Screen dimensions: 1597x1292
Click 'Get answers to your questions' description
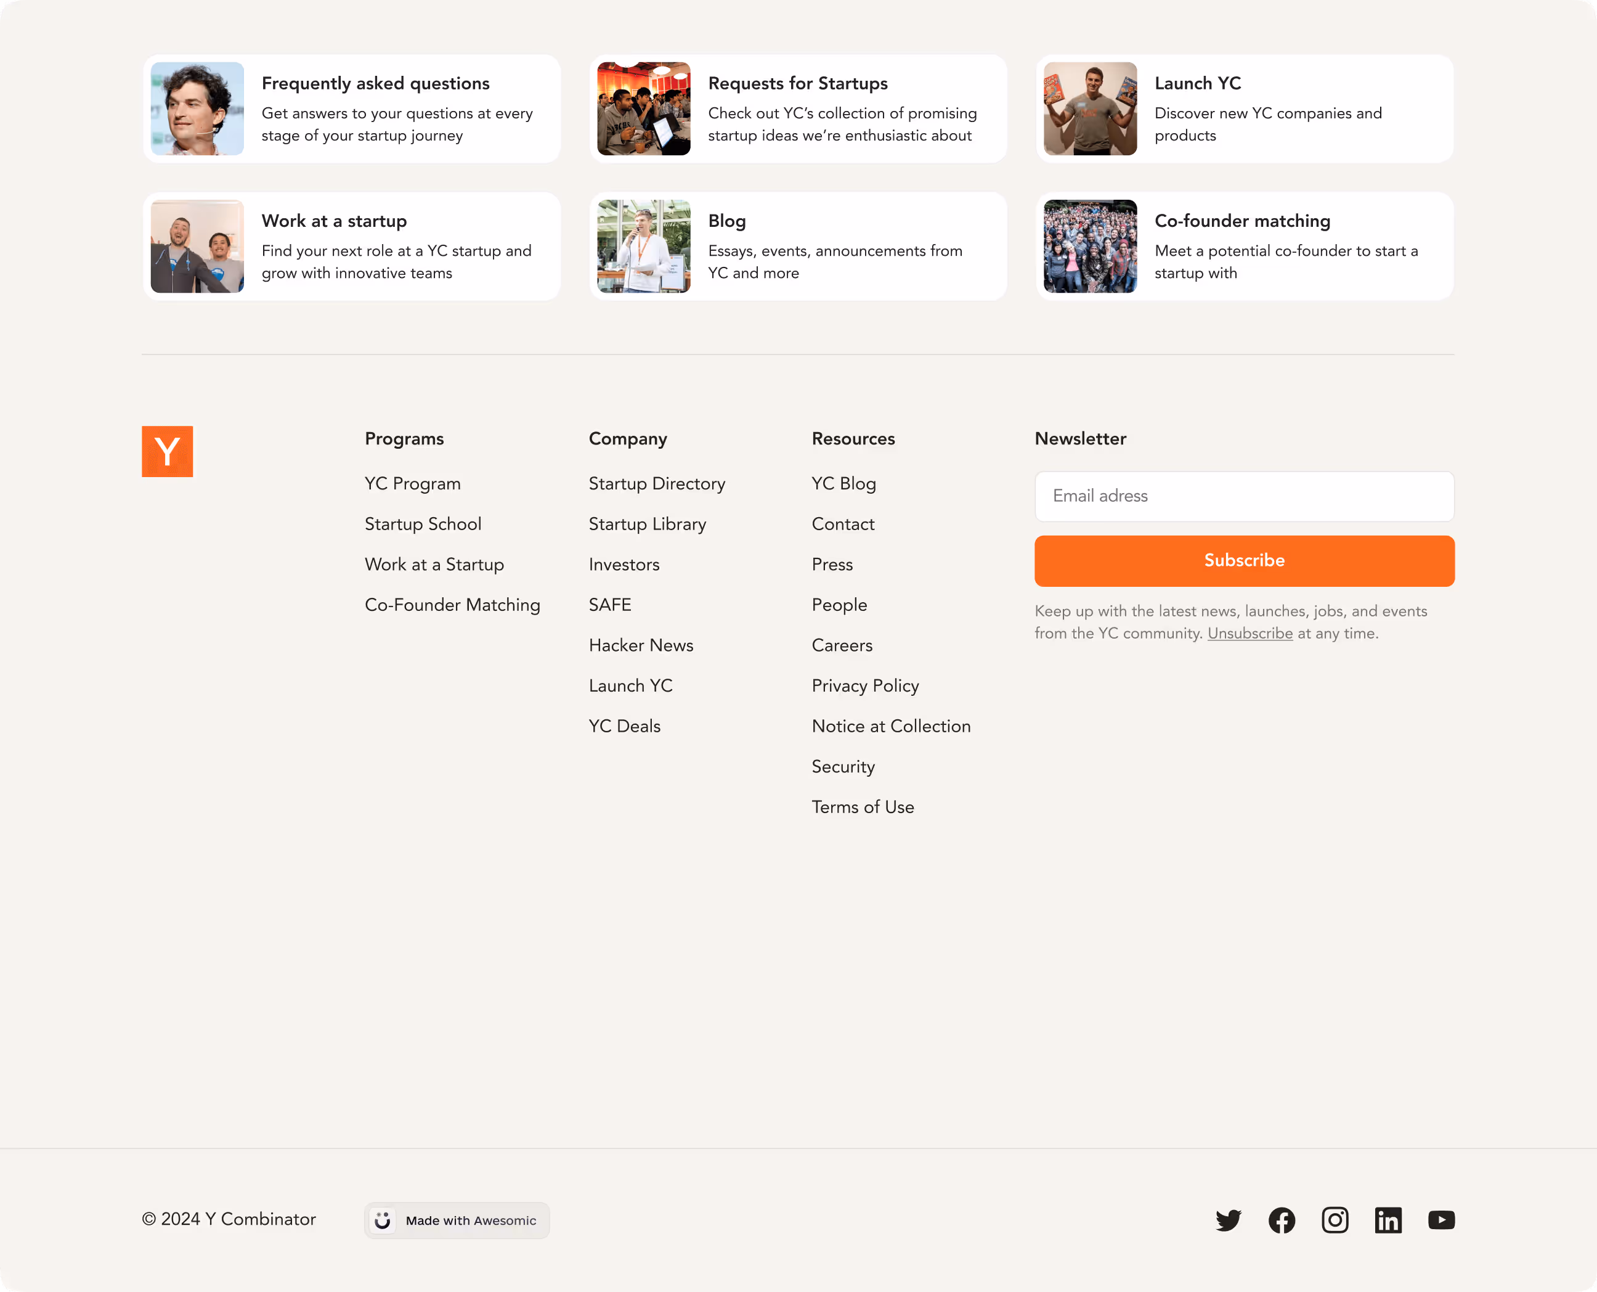click(397, 125)
